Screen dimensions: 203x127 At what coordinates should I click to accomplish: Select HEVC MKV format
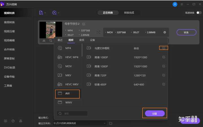68,84
